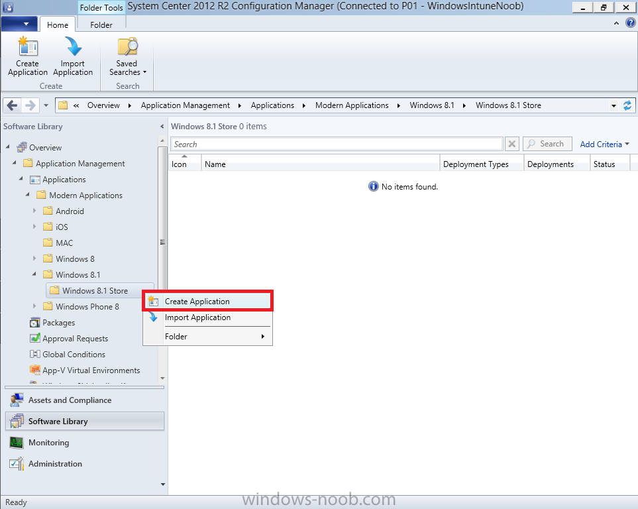Open Packages node in tree

pyautogui.click(x=58, y=323)
